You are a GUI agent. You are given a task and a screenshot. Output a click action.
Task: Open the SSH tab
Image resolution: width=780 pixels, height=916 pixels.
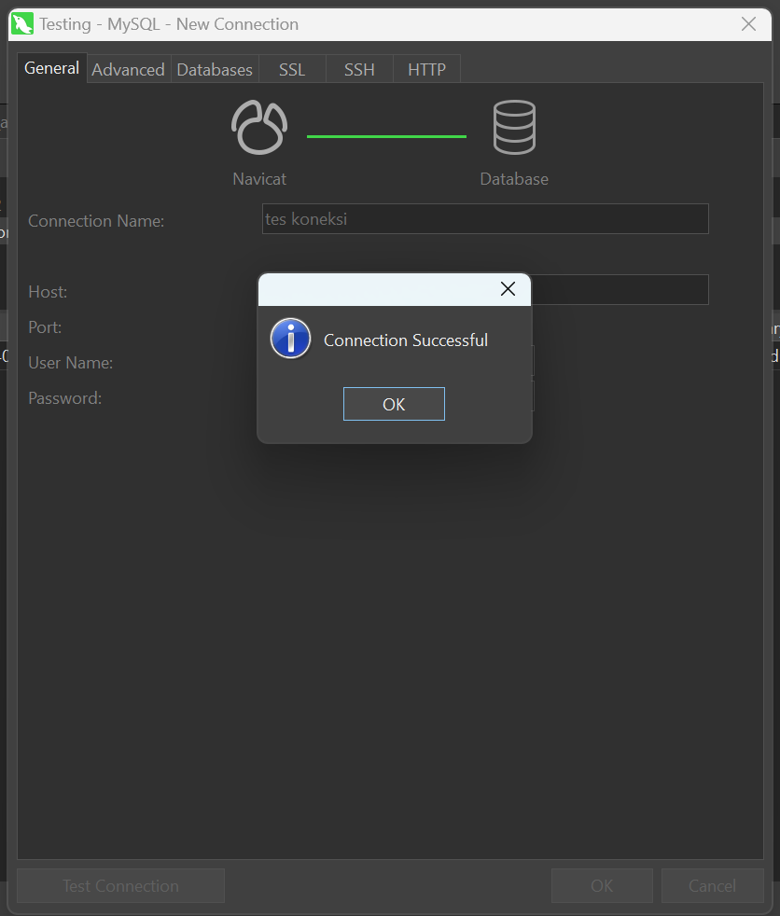pos(359,70)
